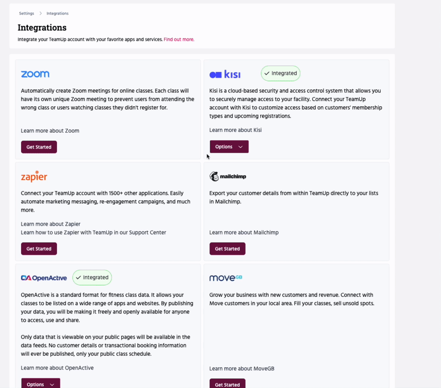Click Get Started for Zapier
441x388 pixels.
pyautogui.click(x=39, y=249)
